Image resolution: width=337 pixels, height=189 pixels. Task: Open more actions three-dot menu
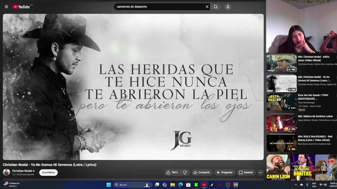pyautogui.click(x=260, y=172)
